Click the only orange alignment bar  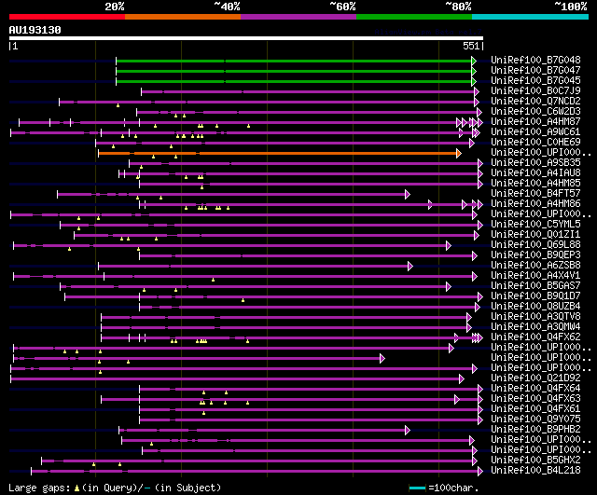280,153
